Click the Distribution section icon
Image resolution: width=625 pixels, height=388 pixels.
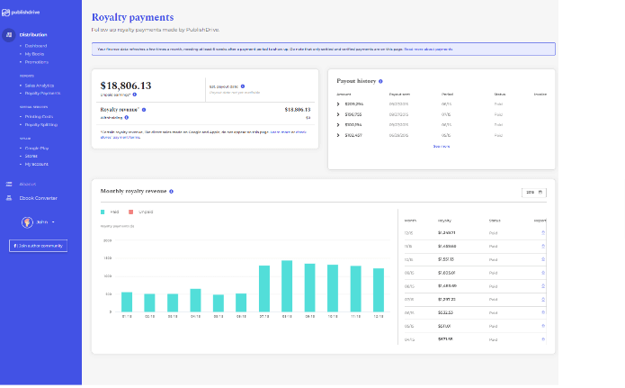coord(10,34)
